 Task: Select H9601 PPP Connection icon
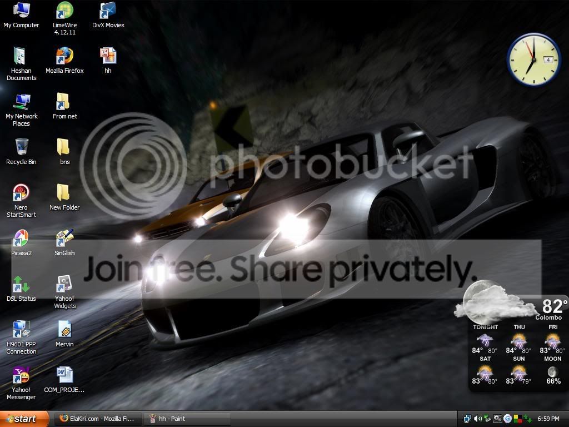pyautogui.click(x=21, y=337)
